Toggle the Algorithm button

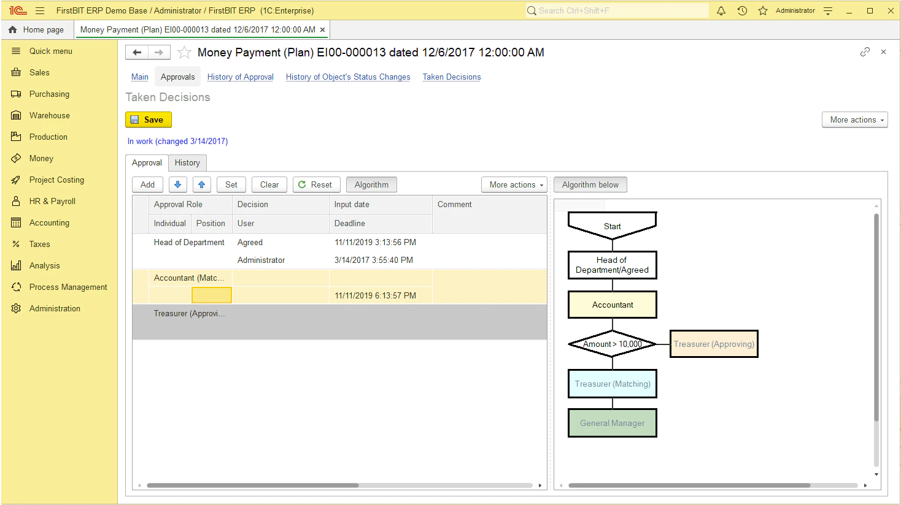(x=371, y=184)
